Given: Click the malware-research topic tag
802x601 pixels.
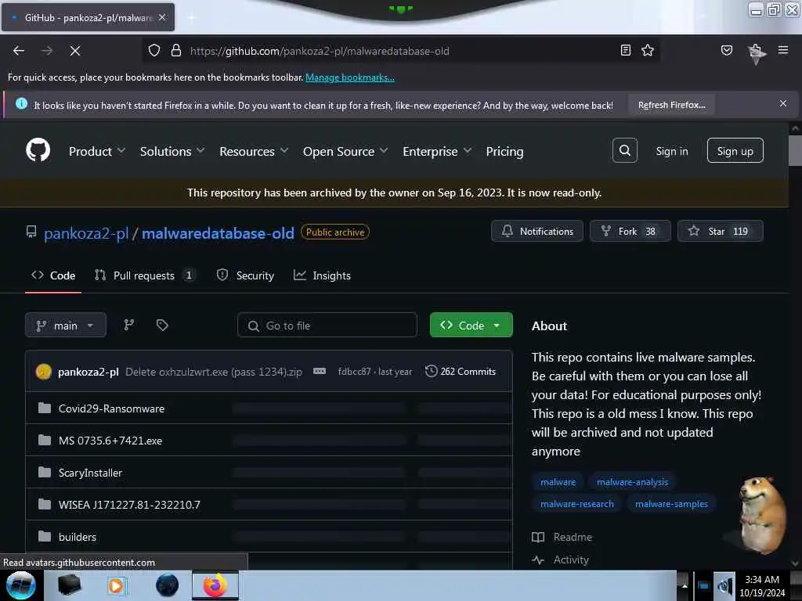Looking at the screenshot, I should coord(577,504).
